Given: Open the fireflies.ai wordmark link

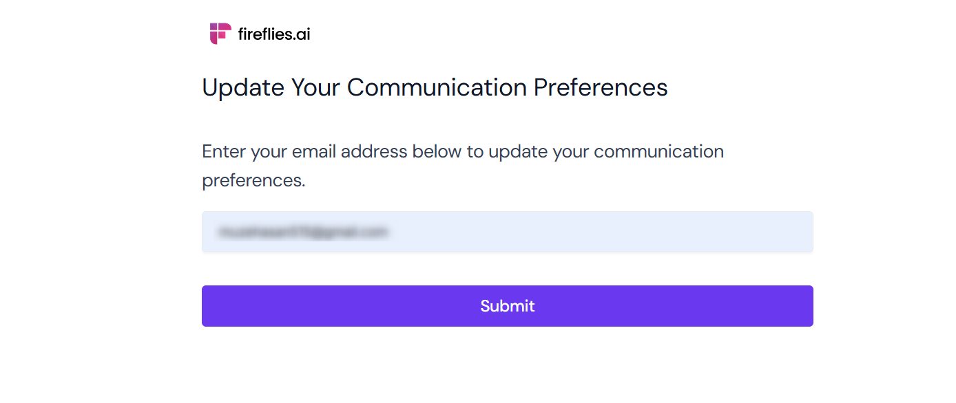Looking at the screenshot, I should [274, 34].
